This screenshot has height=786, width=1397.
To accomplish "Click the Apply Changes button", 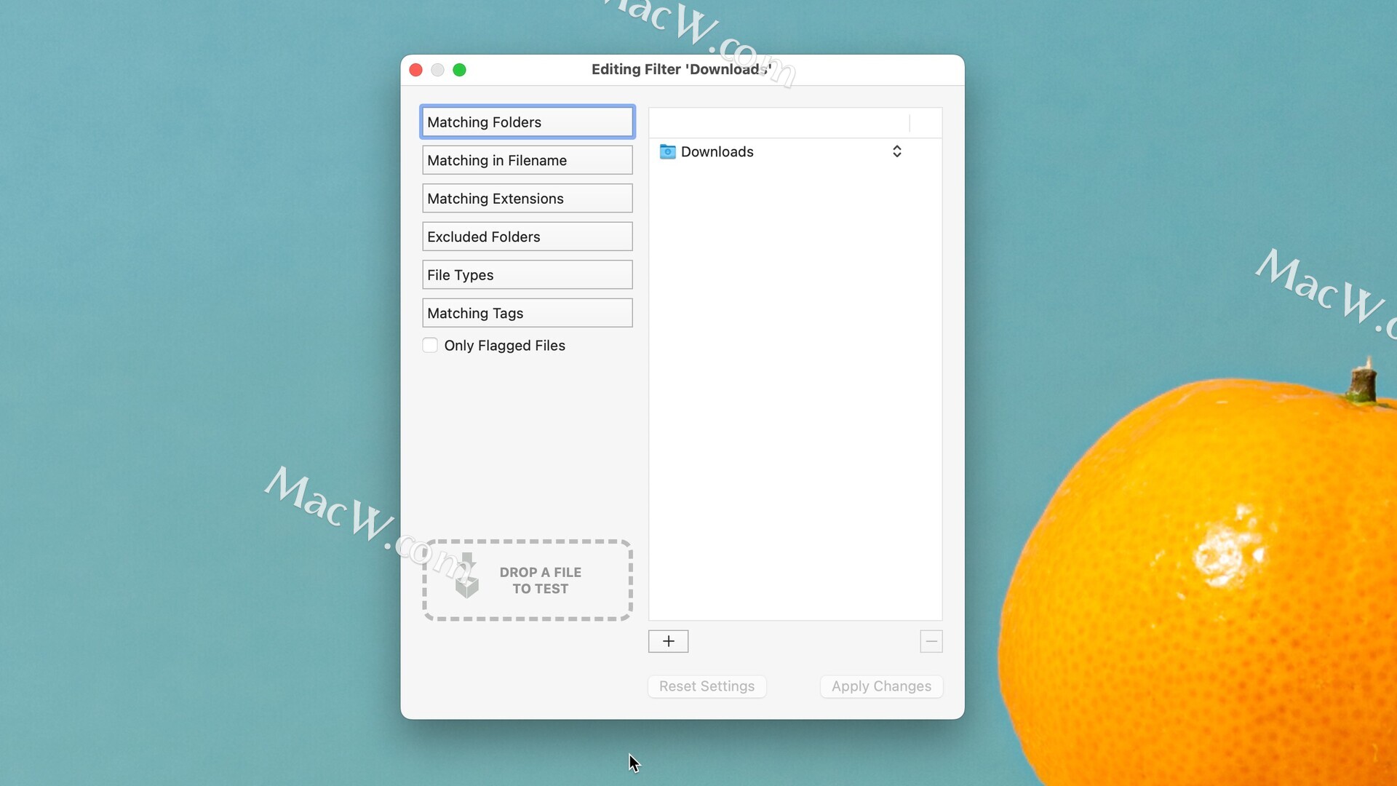I will tap(881, 686).
